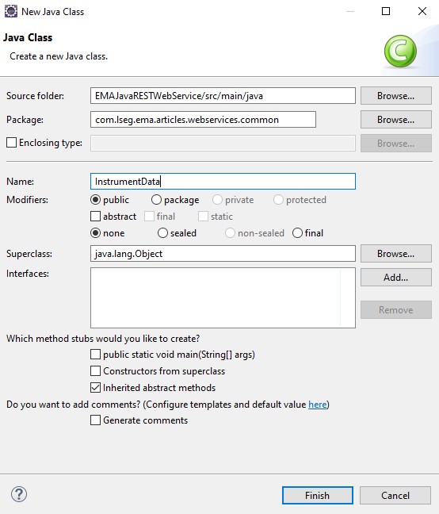Browse for the Source folder

[395, 96]
